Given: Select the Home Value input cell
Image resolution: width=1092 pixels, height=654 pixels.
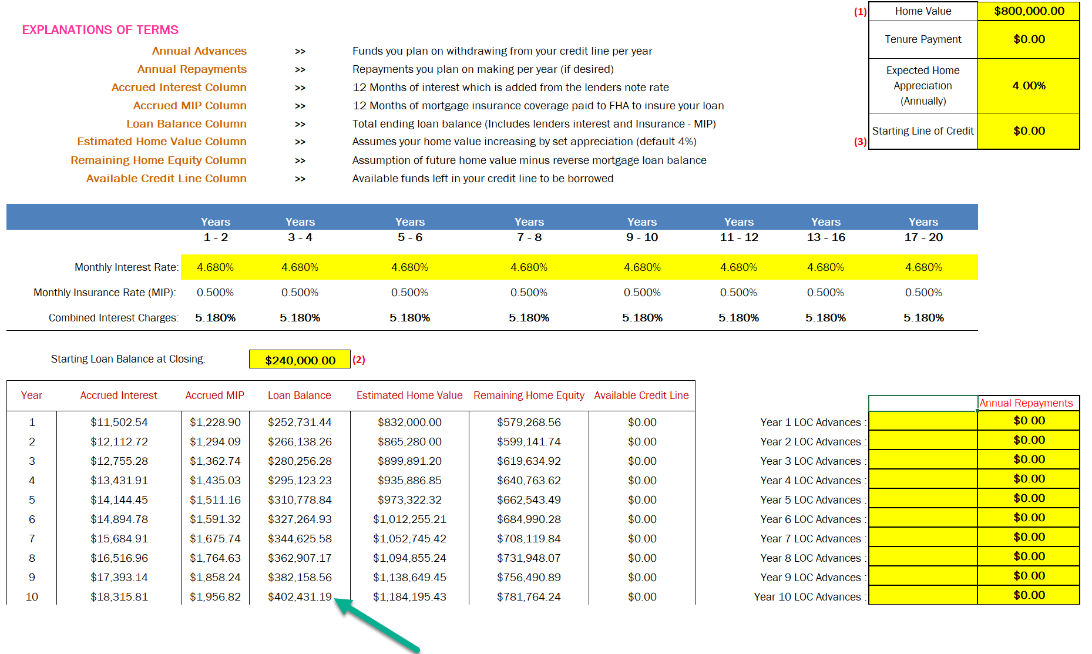Looking at the screenshot, I should (x=1029, y=11).
